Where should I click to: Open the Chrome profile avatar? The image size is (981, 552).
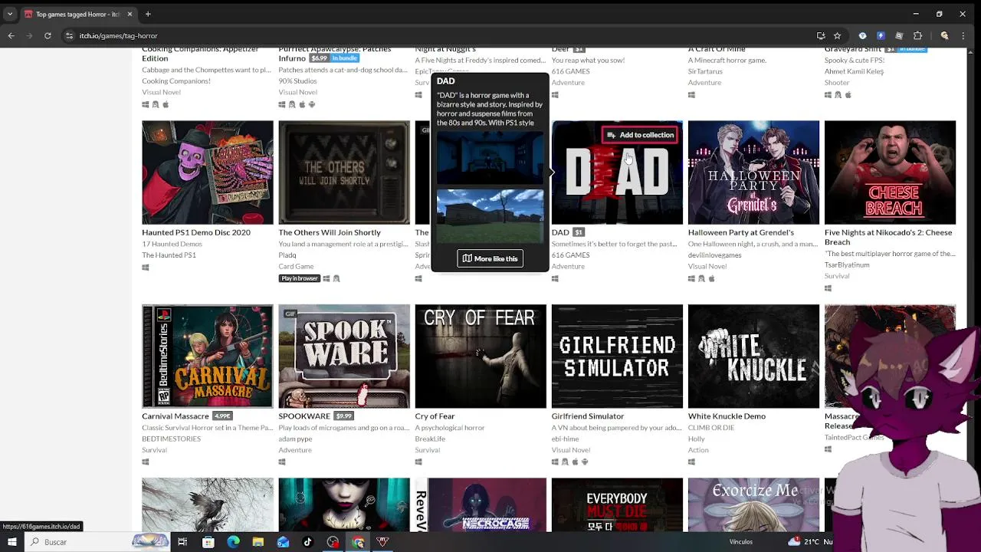point(944,35)
